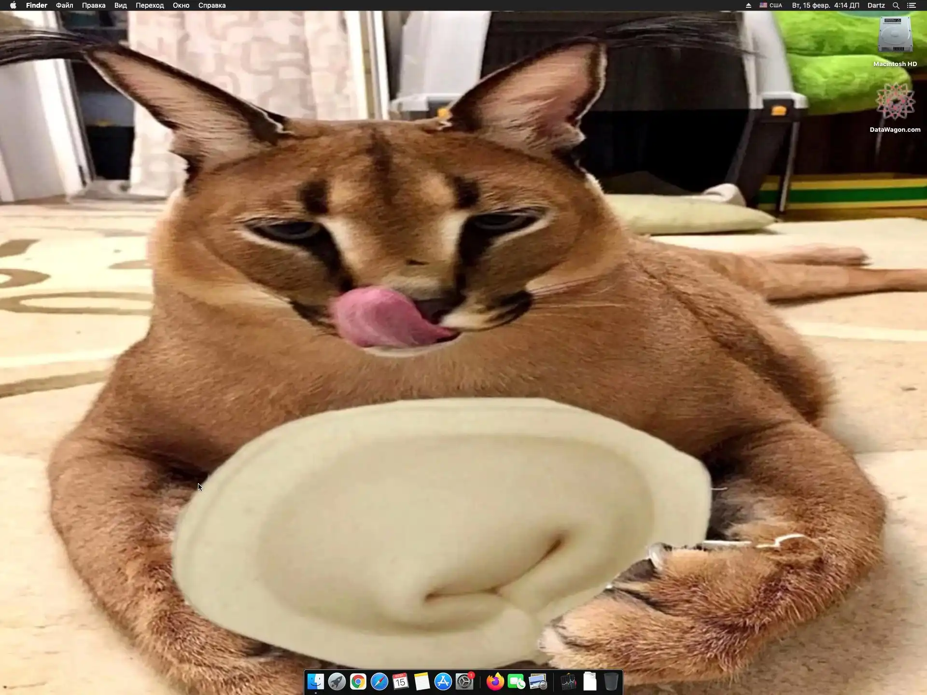
Task: Open the Notes app in dock
Action: pos(421,682)
